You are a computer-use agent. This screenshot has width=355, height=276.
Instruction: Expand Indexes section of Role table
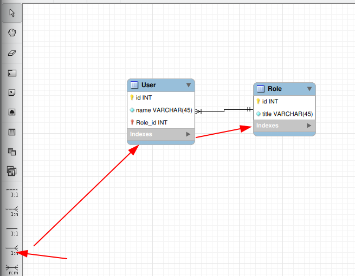(x=309, y=126)
